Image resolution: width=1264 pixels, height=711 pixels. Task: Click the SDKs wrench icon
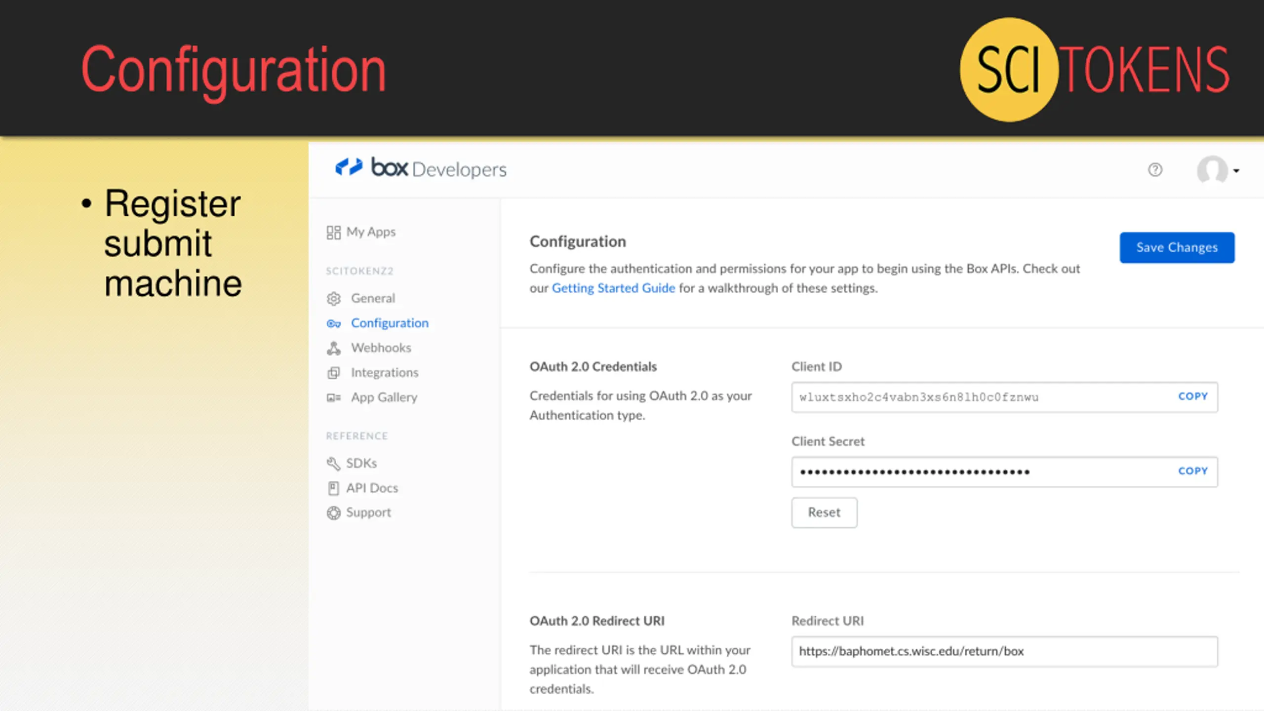tap(334, 463)
